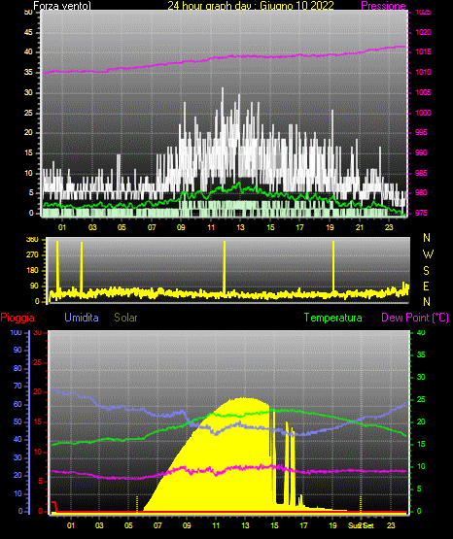The width and height of the screenshot is (453, 539).
Task: Click wind direction axis value 270
Action: click(x=32, y=255)
